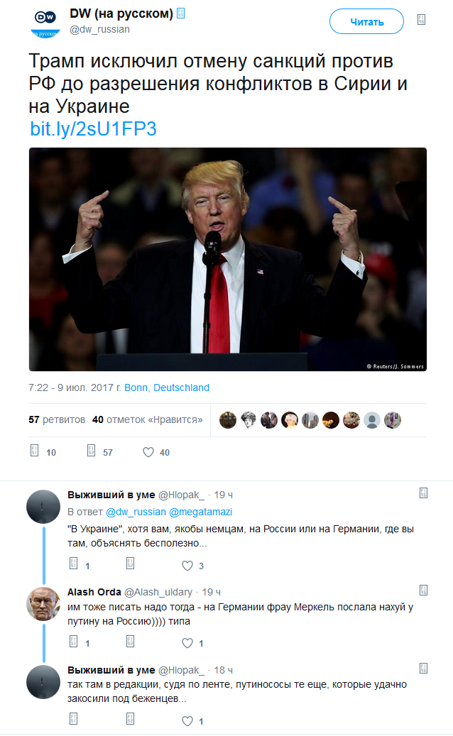Open options menu on last Hlopak_ reply
Screen dimensions: 453x736
point(423,669)
